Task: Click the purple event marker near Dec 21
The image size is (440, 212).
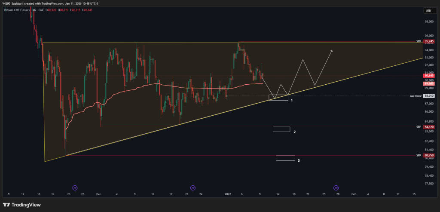Action: tap(192, 187)
